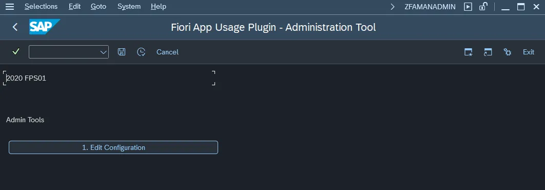Open the customize settings gears icon
545x190 pixels.
508,52
